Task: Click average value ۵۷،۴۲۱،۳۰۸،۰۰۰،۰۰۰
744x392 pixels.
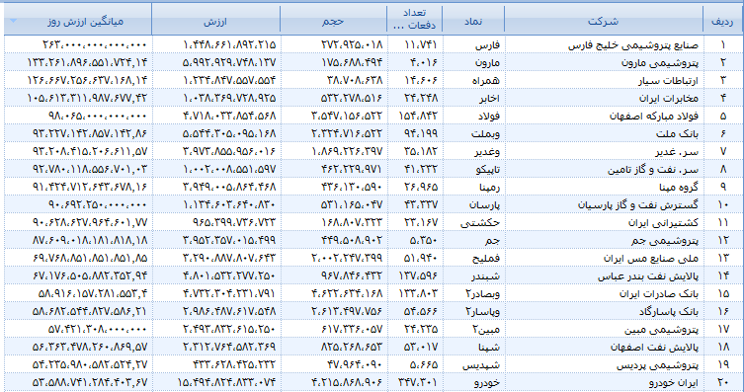Action: (x=98, y=329)
